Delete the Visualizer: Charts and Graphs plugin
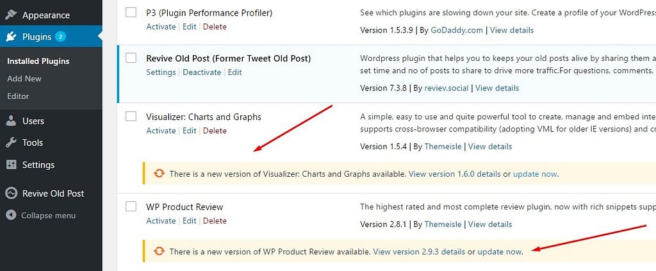Viewport: 656px width, 271px height. (215, 131)
